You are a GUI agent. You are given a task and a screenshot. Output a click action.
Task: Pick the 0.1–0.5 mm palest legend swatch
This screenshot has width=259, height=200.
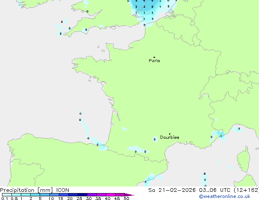[7, 195]
